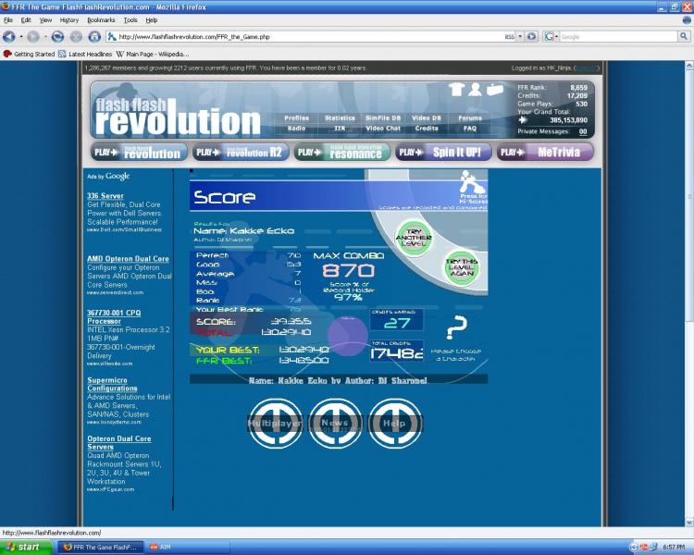The width and height of the screenshot is (694, 555).
Task: Open the Multiplayer circular button
Action: point(275,424)
